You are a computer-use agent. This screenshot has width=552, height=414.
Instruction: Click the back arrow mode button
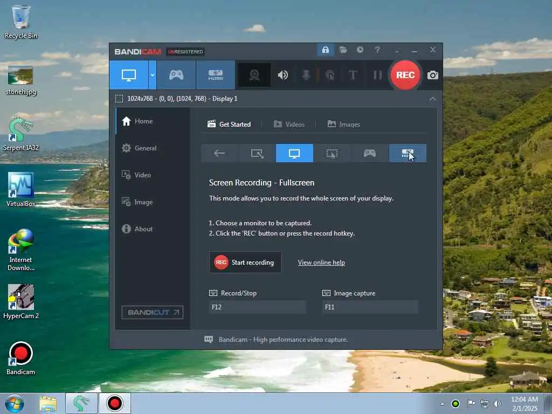click(220, 153)
